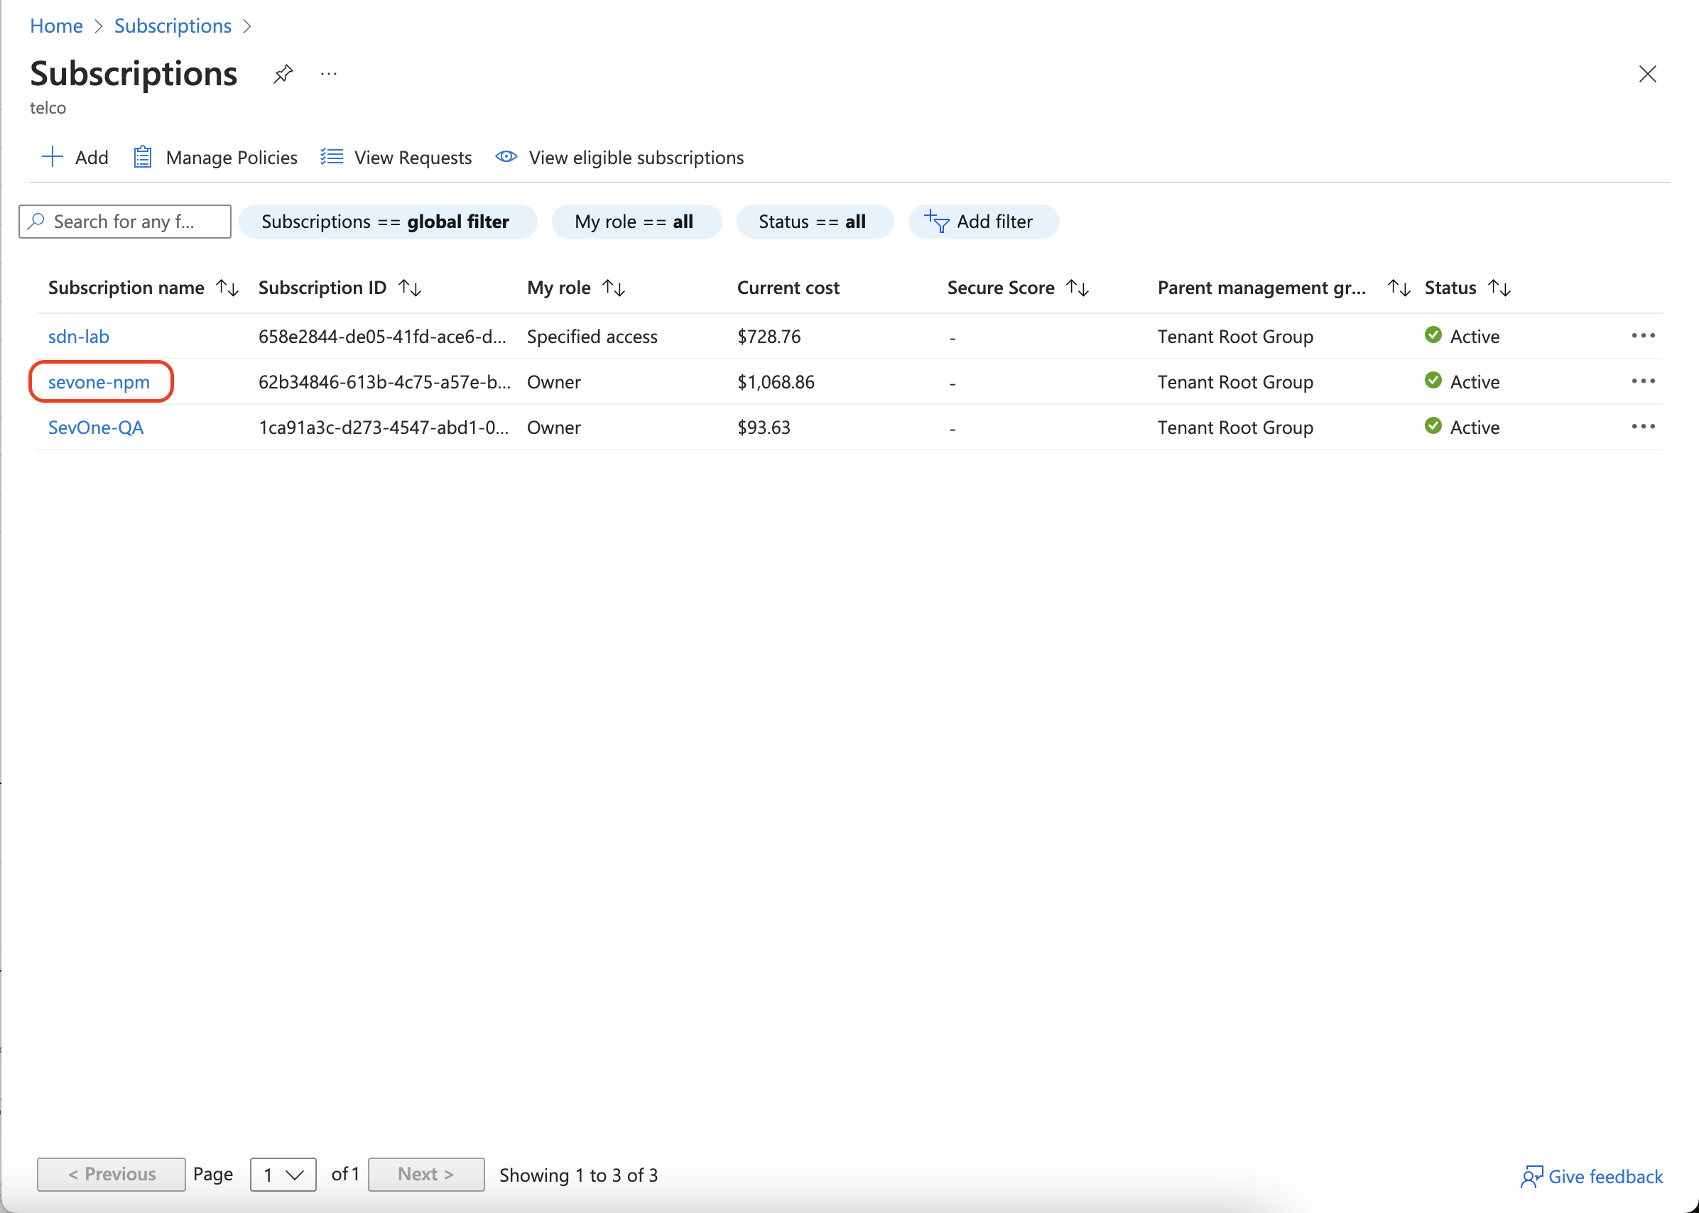Image resolution: width=1699 pixels, height=1213 pixels.
Task: Click the $93.63 cost cell
Action: (x=764, y=428)
